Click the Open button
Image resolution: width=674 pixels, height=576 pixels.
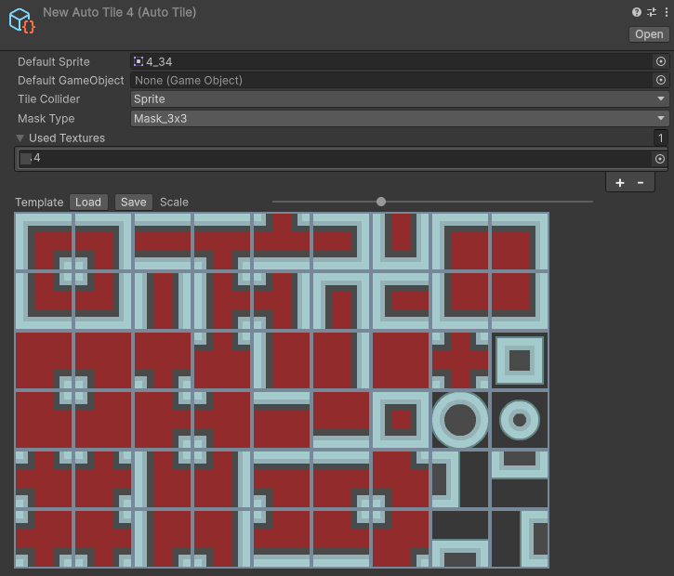pyautogui.click(x=649, y=34)
